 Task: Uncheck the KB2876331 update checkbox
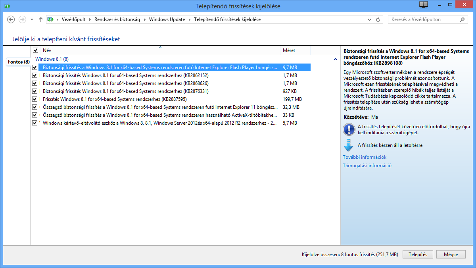click(x=35, y=91)
